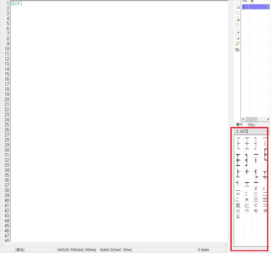Switch to the ブラシ tab
This screenshot has width=271, height=253.
coord(252,125)
